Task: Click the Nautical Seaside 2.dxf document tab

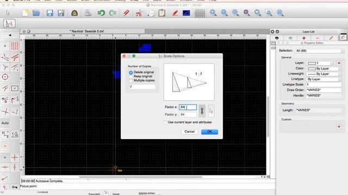Action: coord(87,31)
